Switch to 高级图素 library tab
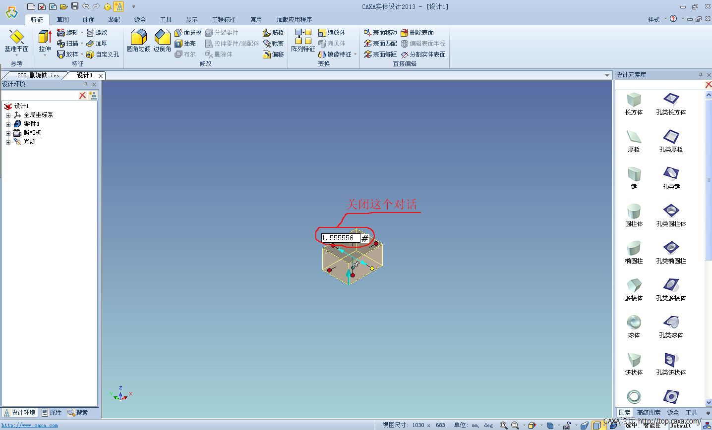712x430 pixels. click(x=649, y=412)
